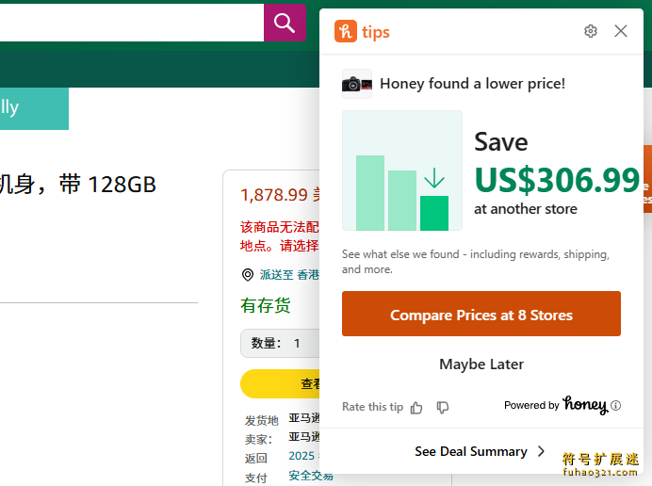Click the yellow 查看 button
652x486 pixels.
point(280,383)
